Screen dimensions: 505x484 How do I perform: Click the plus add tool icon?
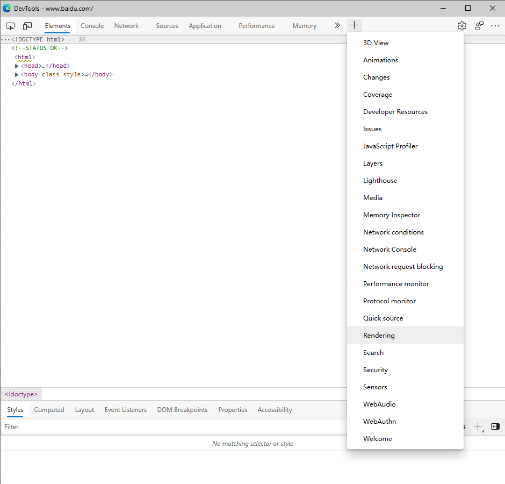click(x=355, y=25)
